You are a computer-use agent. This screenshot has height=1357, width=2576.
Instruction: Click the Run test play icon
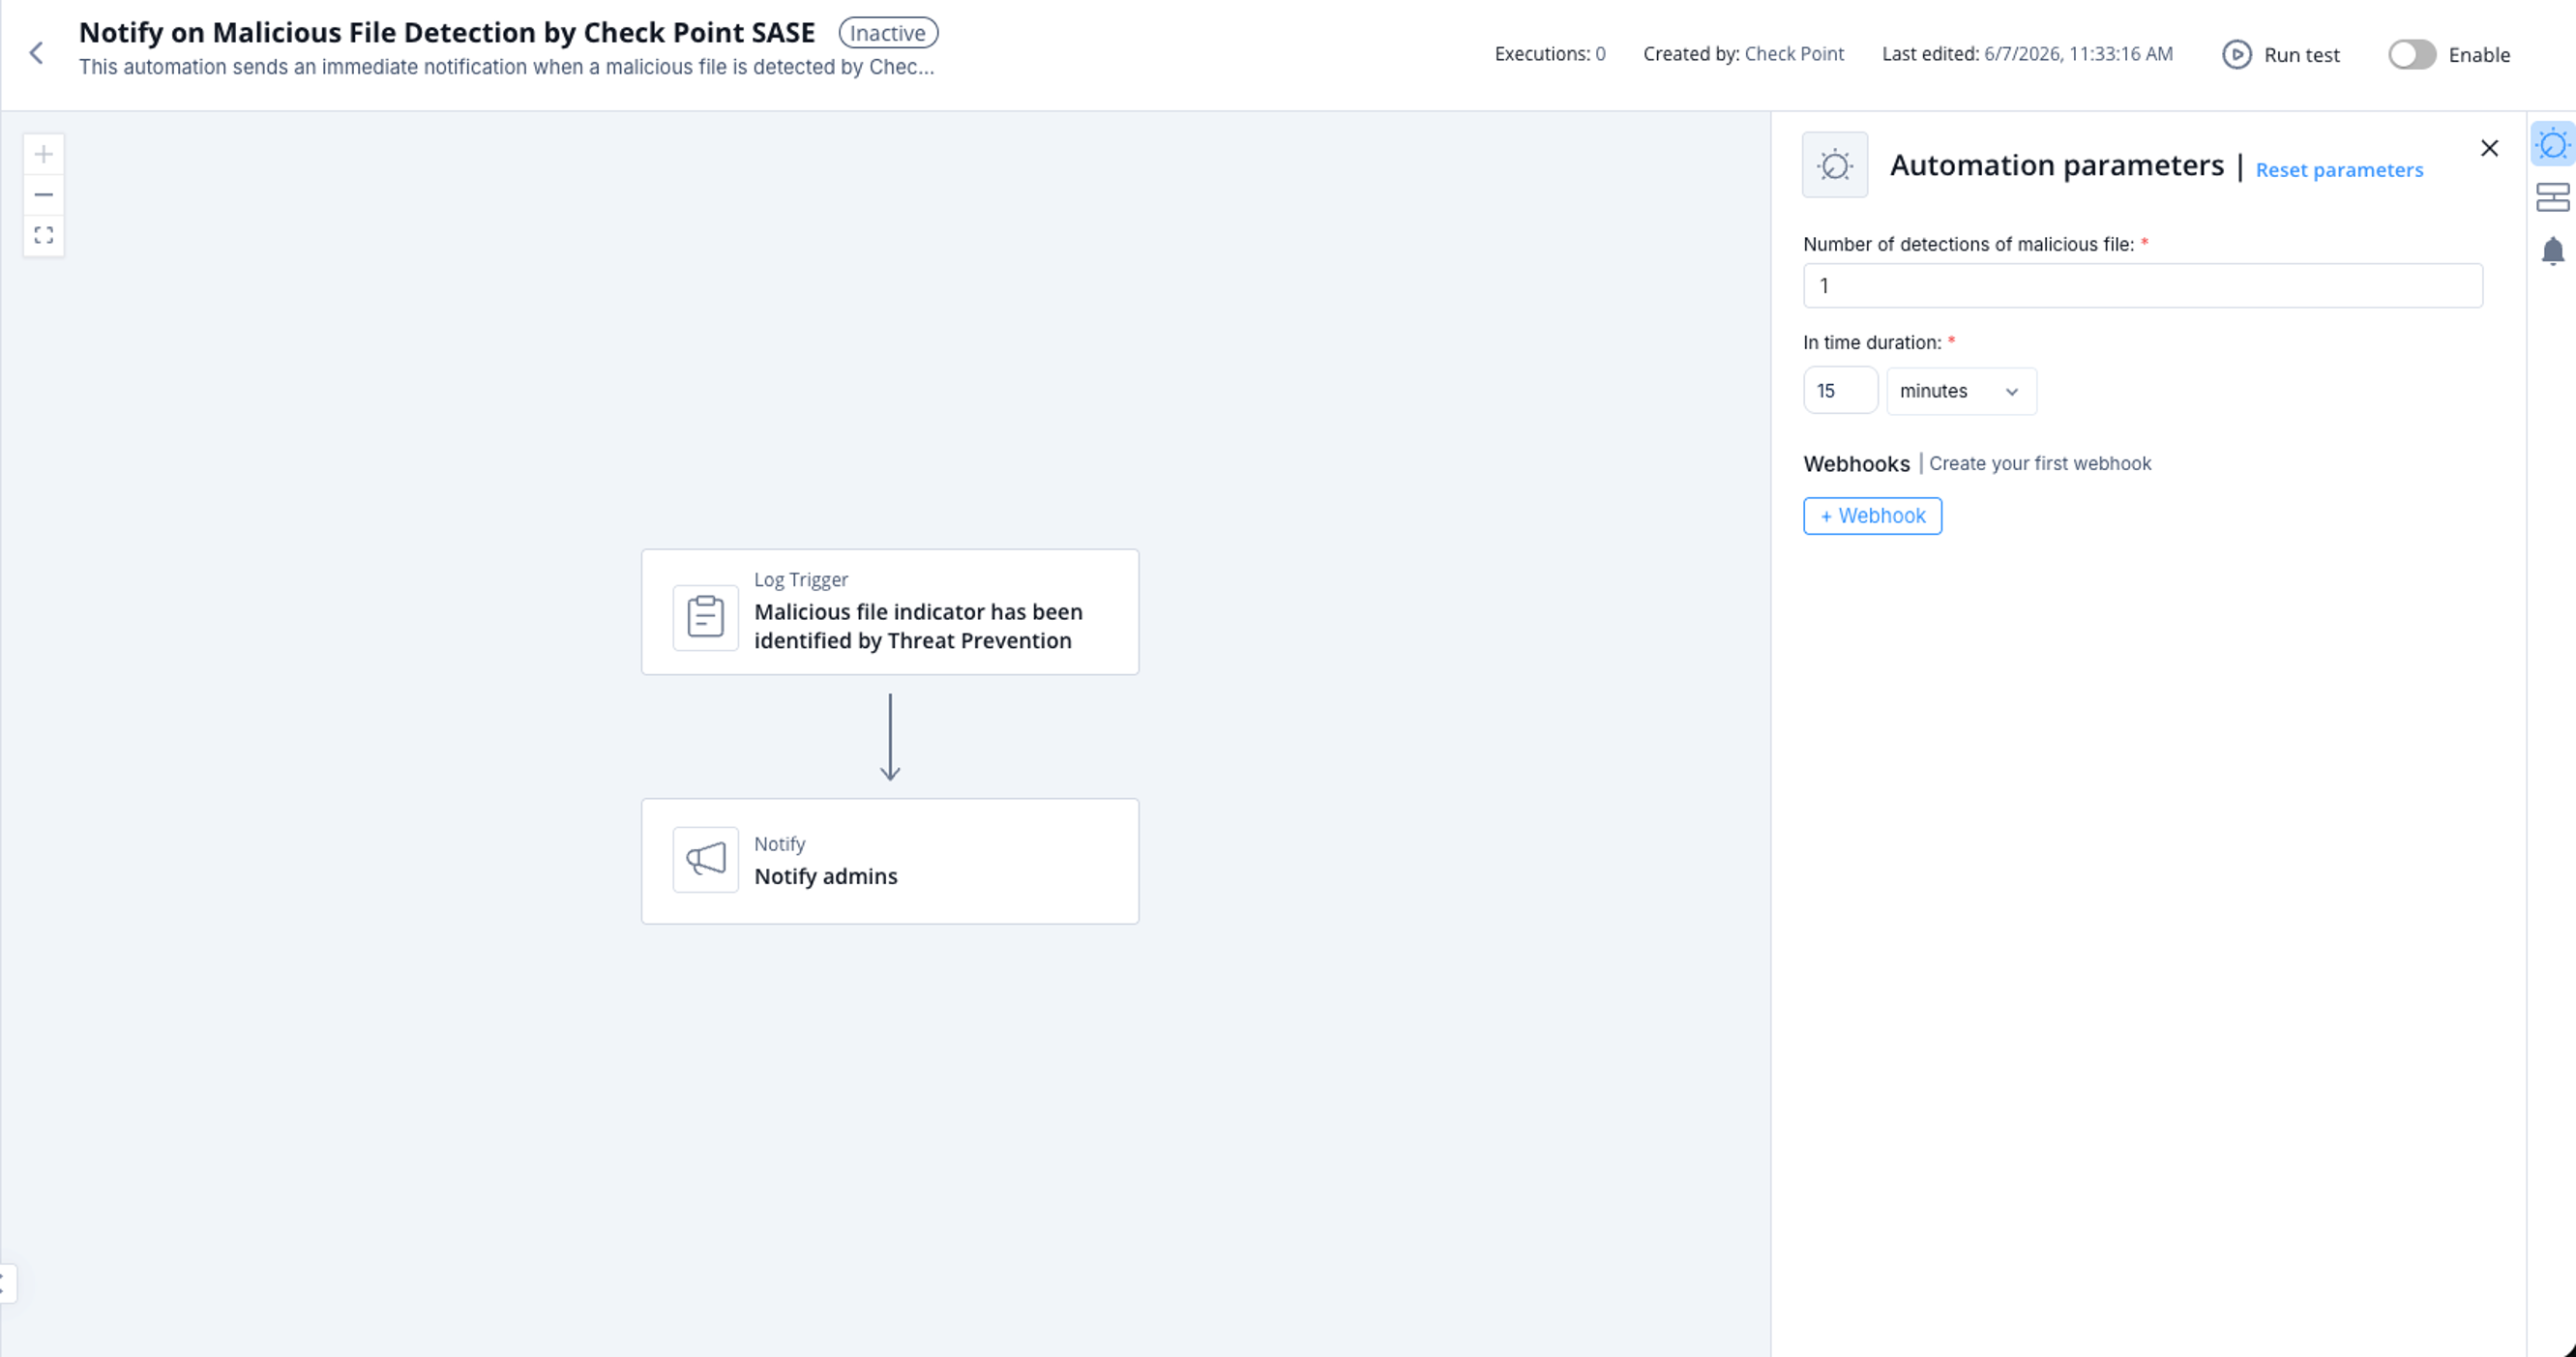(x=2236, y=54)
